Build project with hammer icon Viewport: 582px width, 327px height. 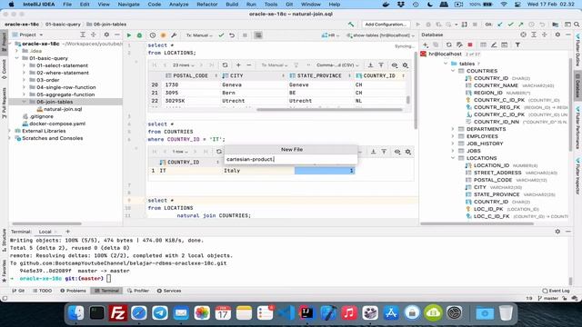pyautogui.click(x=351, y=25)
